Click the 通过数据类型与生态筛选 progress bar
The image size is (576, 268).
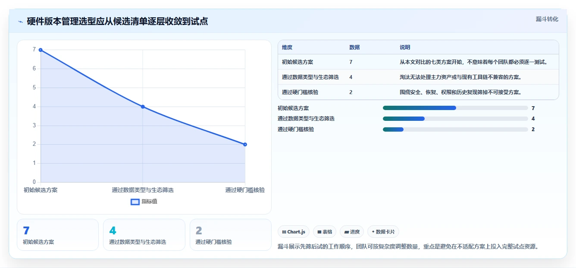tap(455, 119)
